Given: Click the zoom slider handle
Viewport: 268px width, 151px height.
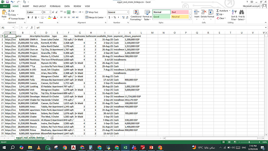Looking at the screenshot, I should [249, 142].
